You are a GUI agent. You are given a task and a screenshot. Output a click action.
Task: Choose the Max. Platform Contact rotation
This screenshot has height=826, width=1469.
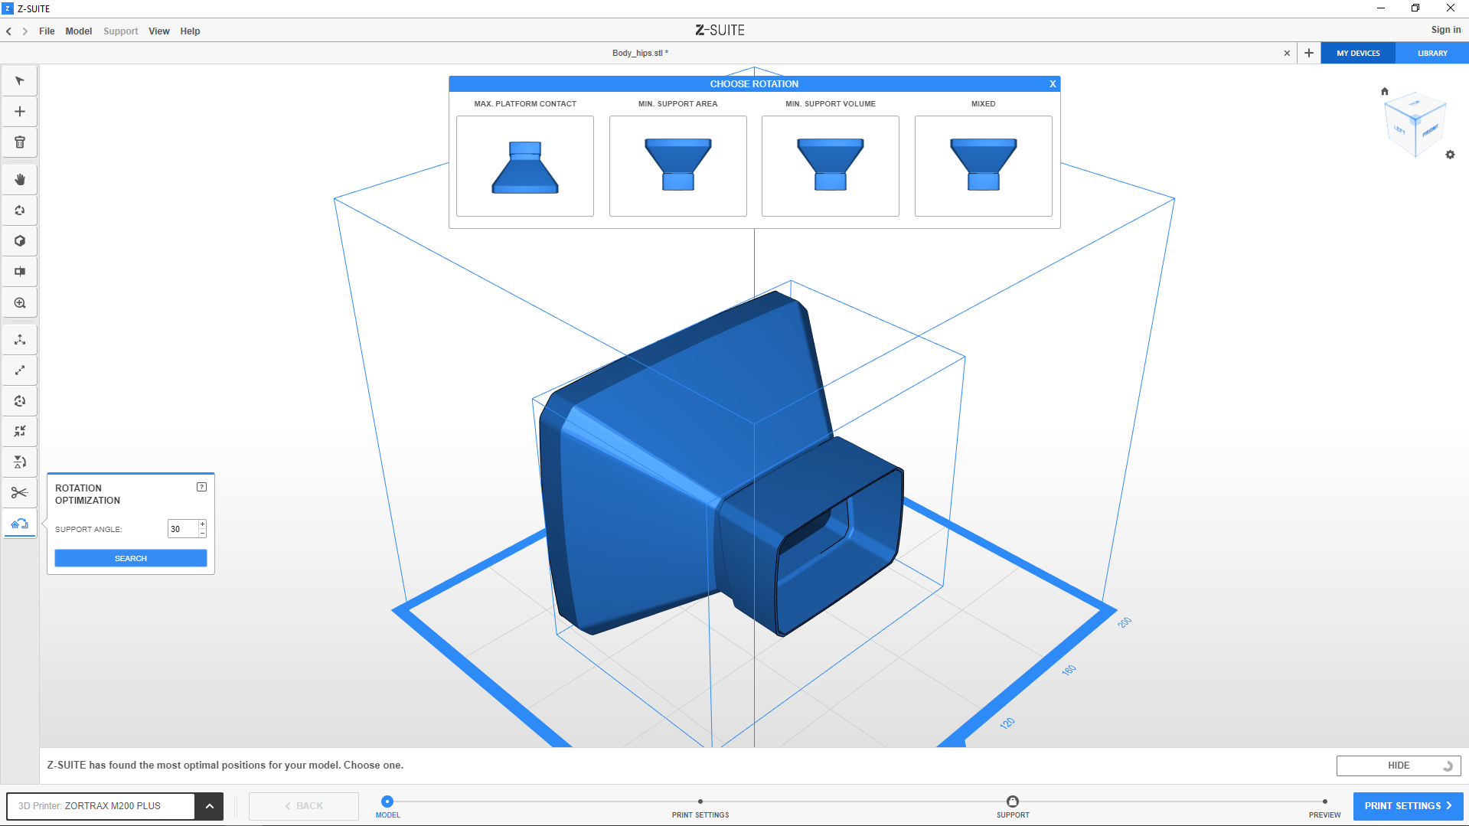pos(525,166)
